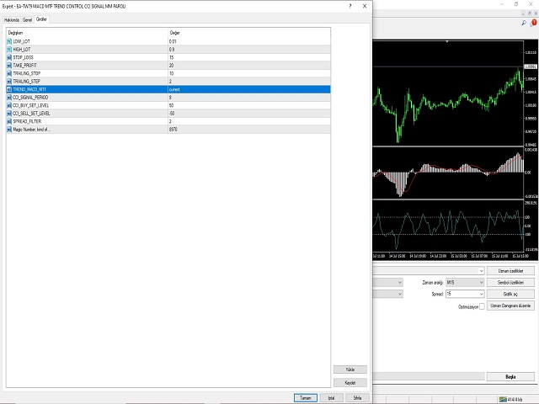Expand the top dropdown beside Uzman özellikleri
Image resolution: width=539 pixels, height=404 pixels.
(481, 271)
